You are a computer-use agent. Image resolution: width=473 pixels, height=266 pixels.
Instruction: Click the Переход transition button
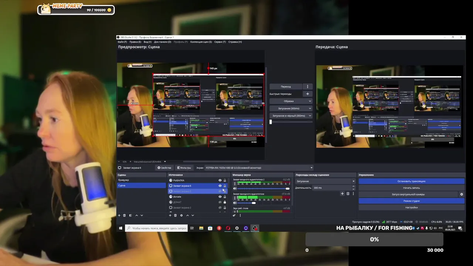coord(286,86)
